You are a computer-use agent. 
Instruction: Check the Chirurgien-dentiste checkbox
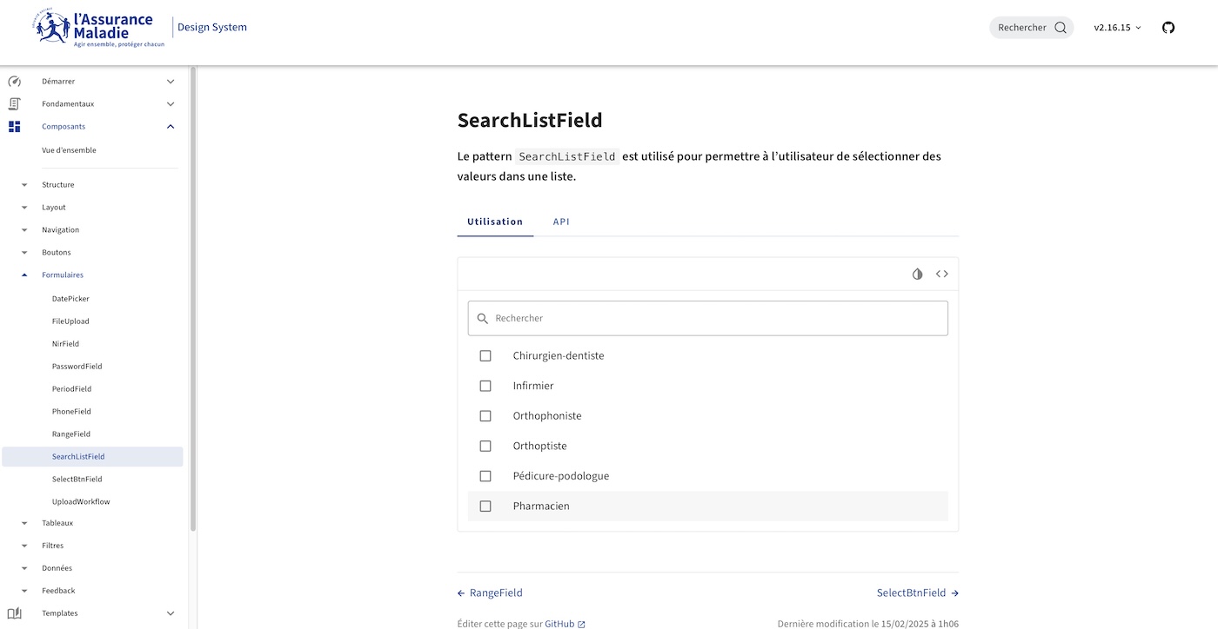coord(485,355)
